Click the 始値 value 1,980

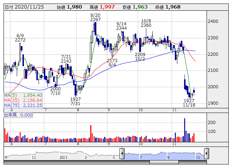pos(75,7)
